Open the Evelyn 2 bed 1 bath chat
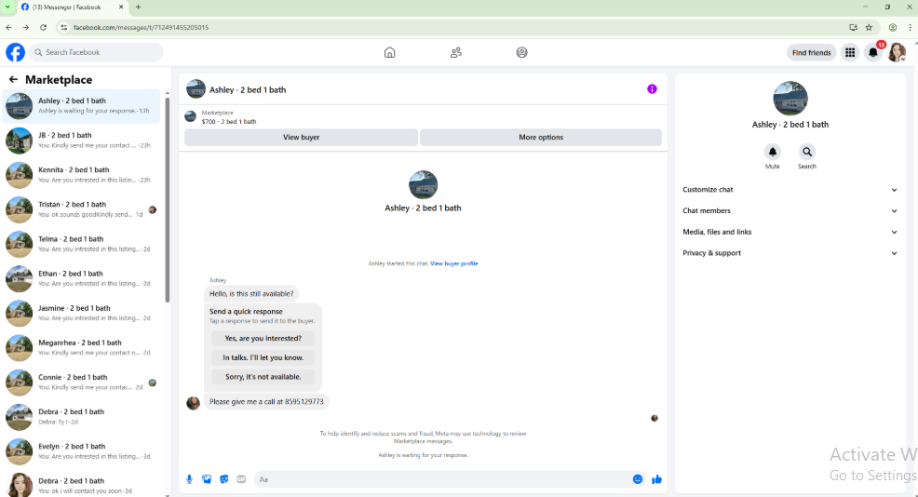 click(x=81, y=451)
